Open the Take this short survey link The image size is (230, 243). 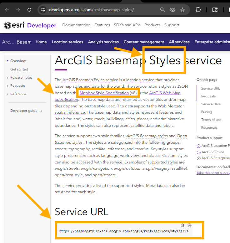tap(213, 173)
